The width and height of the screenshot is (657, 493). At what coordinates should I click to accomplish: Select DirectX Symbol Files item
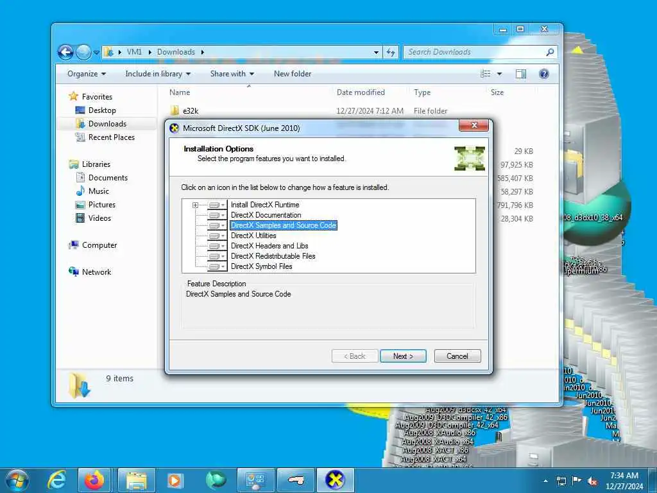click(x=261, y=266)
